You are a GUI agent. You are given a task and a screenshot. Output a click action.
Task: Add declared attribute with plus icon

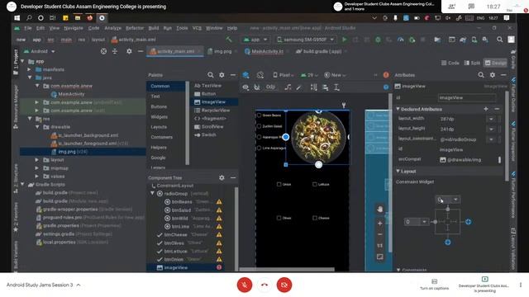point(486,109)
